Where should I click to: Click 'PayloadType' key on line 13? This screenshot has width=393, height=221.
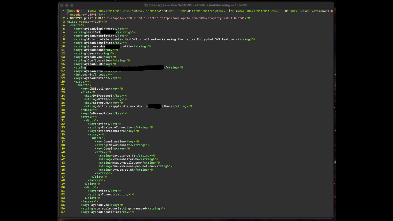(x=92, y=57)
